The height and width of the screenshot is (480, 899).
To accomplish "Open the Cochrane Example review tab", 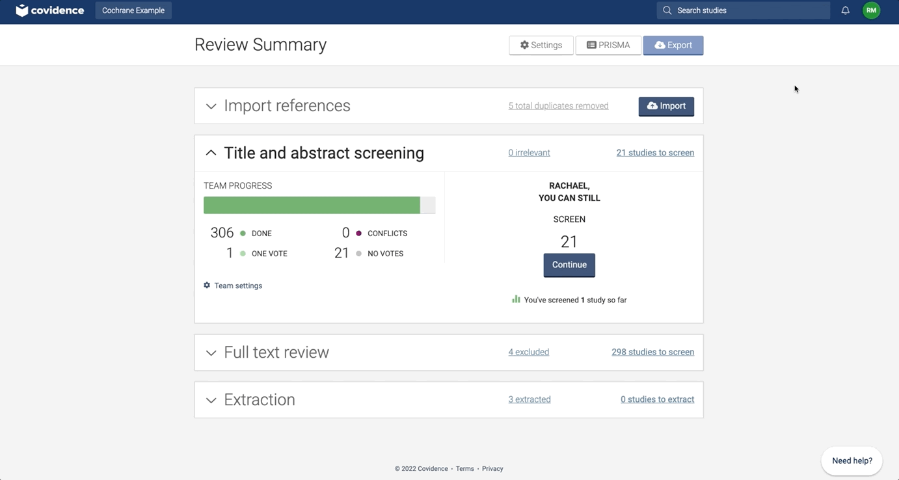I will pos(133,10).
